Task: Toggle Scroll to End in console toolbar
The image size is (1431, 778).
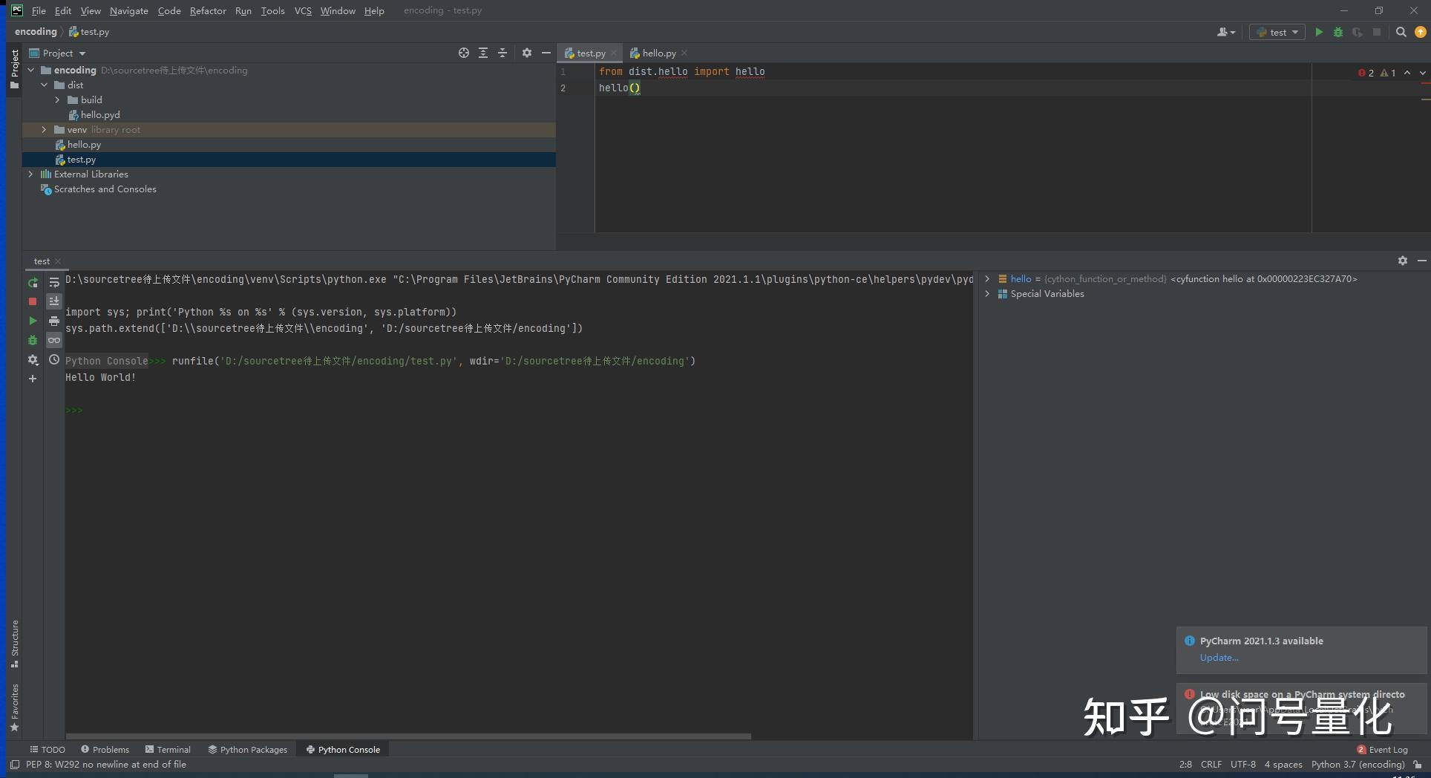Action: point(54,301)
